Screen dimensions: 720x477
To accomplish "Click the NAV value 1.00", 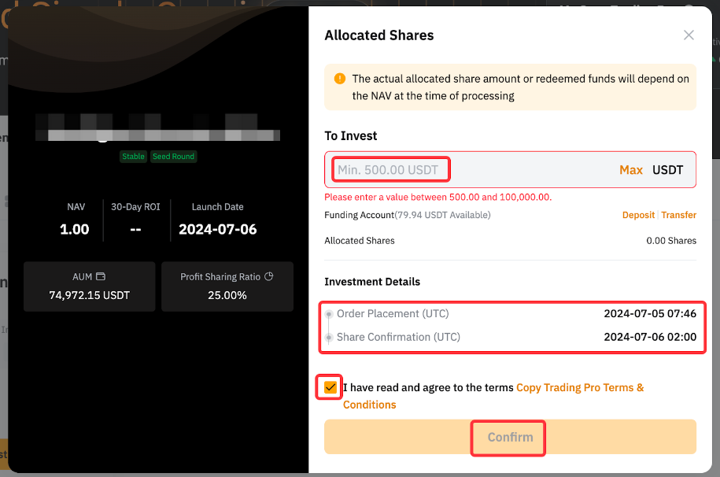I will [75, 230].
